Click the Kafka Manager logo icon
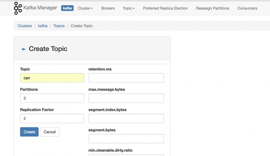Screen dimensions: 270x156 (18, 8)
